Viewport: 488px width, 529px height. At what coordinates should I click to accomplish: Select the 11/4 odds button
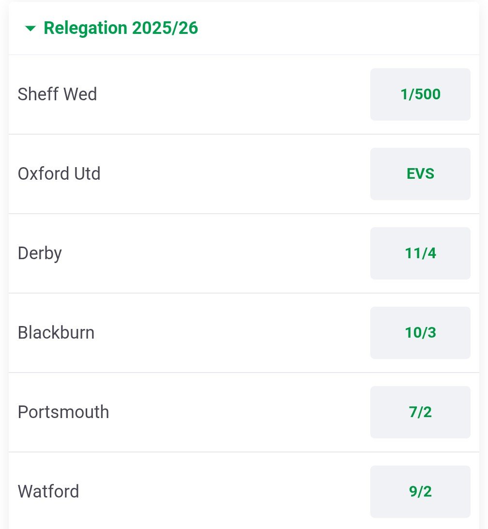tap(420, 253)
